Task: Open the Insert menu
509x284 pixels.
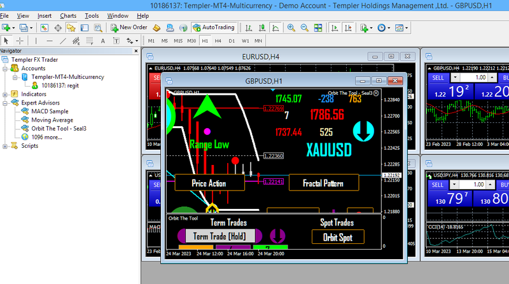Action: point(44,16)
